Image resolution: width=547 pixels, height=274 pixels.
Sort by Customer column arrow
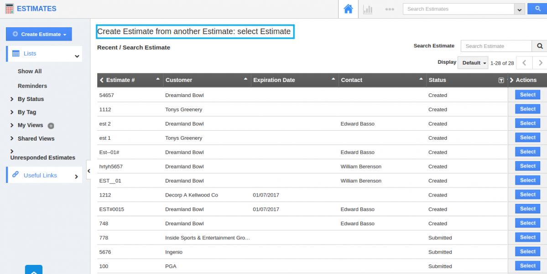[245, 79]
